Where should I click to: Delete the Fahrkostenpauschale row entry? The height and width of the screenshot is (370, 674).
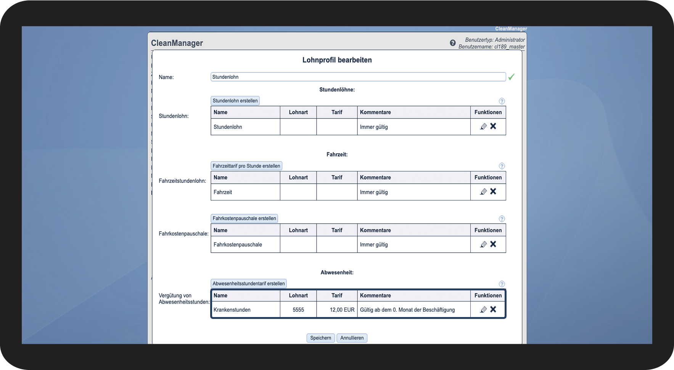pos(493,244)
